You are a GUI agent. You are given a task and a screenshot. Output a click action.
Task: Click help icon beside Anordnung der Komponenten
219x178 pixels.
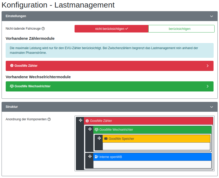coord(49,119)
